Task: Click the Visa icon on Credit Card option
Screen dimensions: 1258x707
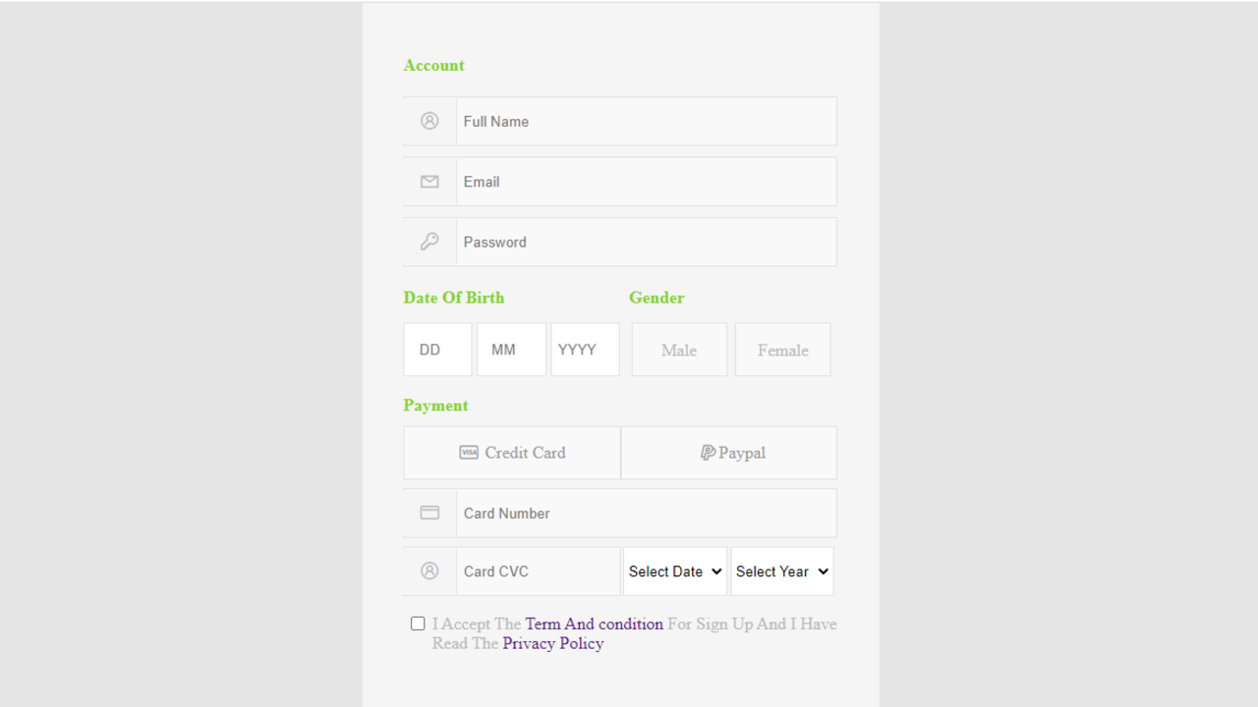Action: pos(470,453)
